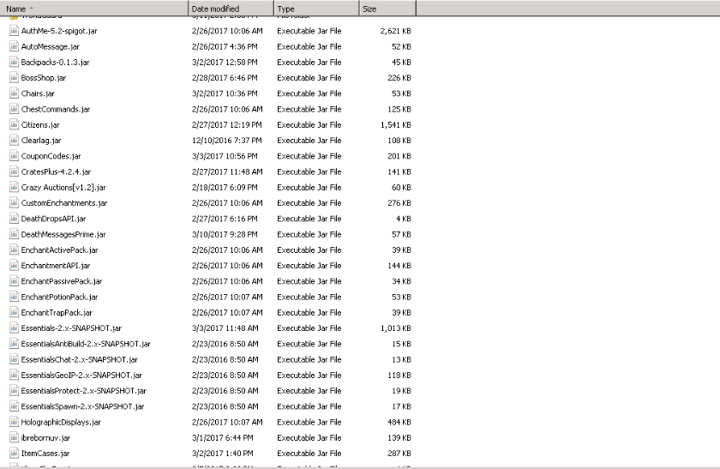Select the file name DeathMessagesPrime.jar
The height and width of the screenshot is (469, 720).
pos(63,234)
